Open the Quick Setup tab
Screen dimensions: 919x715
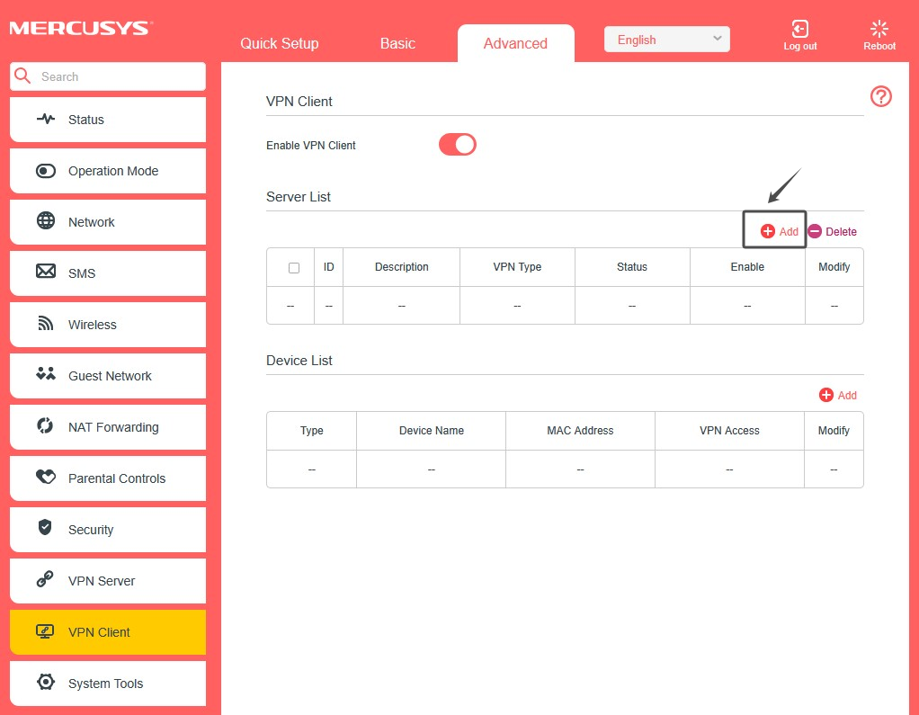[x=279, y=42]
